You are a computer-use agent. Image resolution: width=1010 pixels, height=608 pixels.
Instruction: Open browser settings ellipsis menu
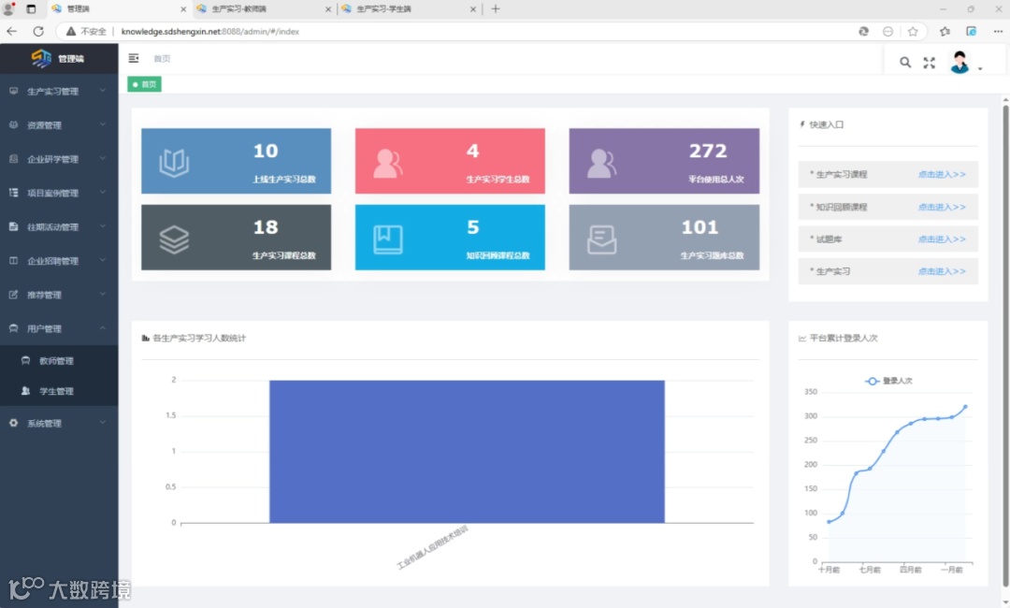998,31
